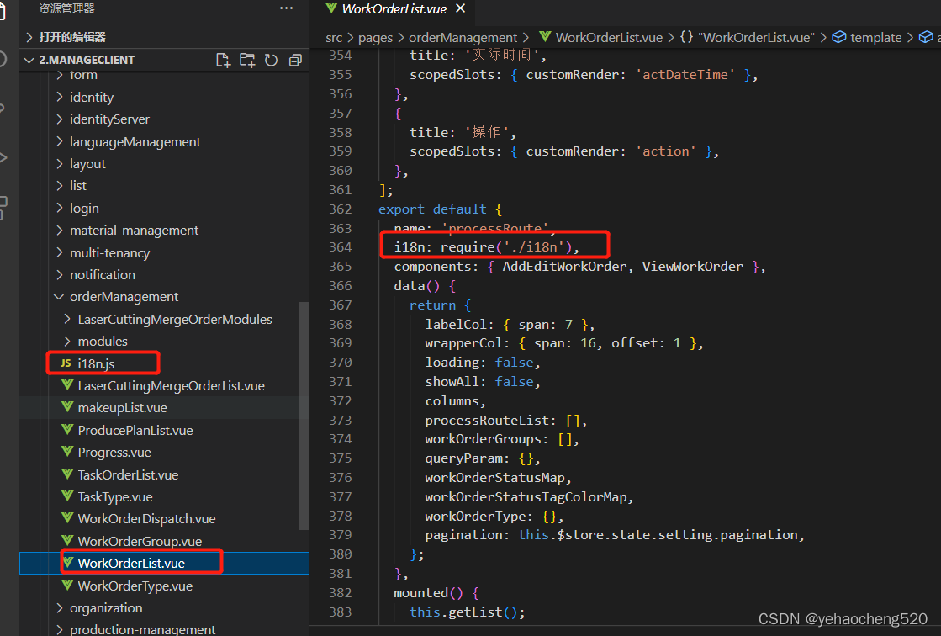This screenshot has width=941, height=636.
Task: Click the template breadcrumb segment
Action: click(x=875, y=37)
